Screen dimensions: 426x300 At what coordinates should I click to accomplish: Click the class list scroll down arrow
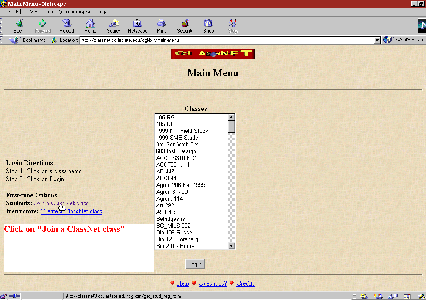(231, 246)
